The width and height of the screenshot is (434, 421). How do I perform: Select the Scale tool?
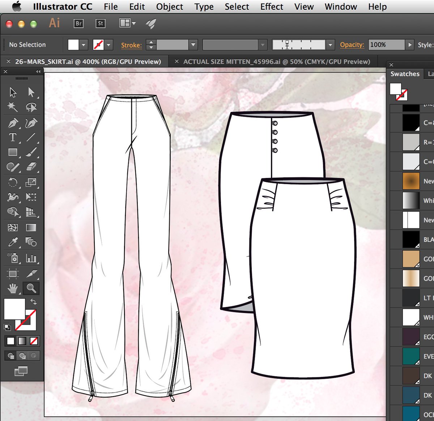point(31,182)
